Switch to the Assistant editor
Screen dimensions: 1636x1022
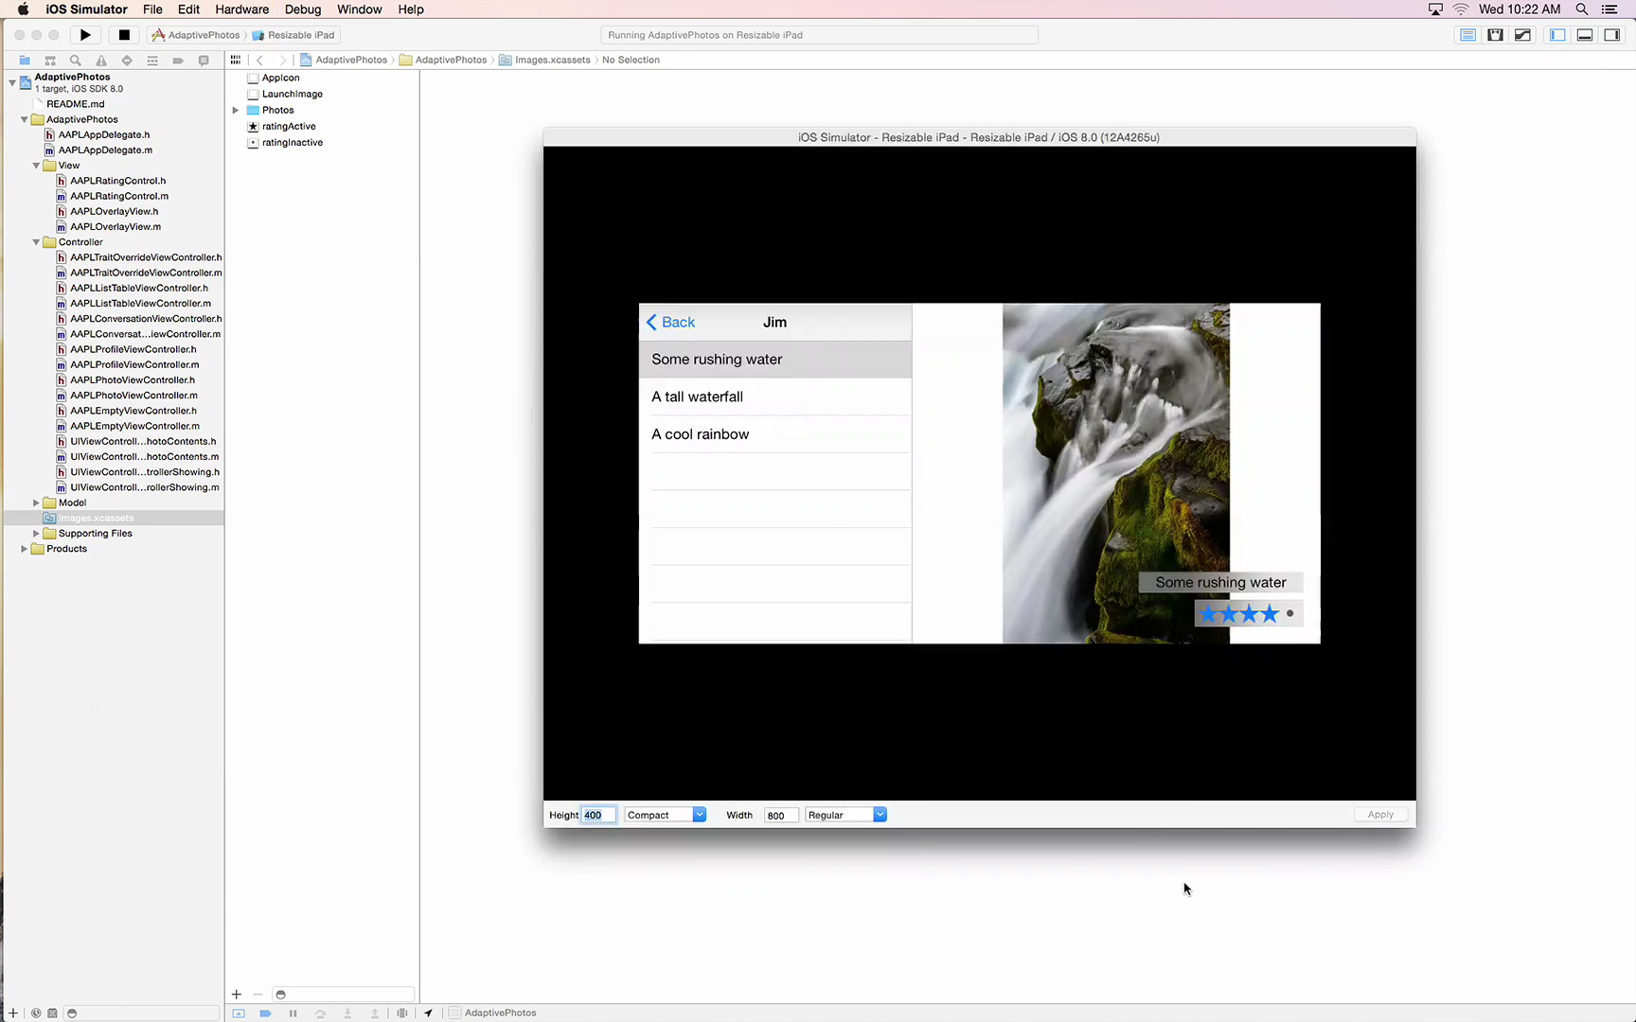click(1495, 35)
